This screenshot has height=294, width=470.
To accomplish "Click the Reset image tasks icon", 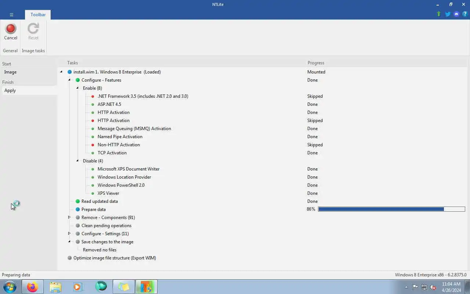I will pos(33,29).
